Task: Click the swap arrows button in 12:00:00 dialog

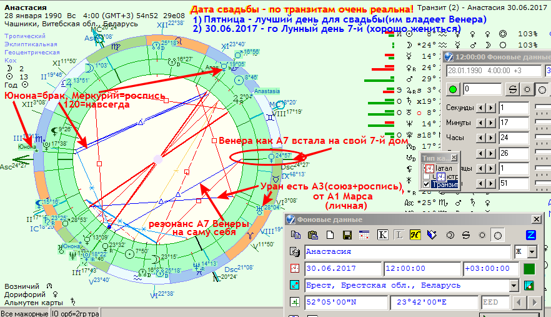Action: 513,89
